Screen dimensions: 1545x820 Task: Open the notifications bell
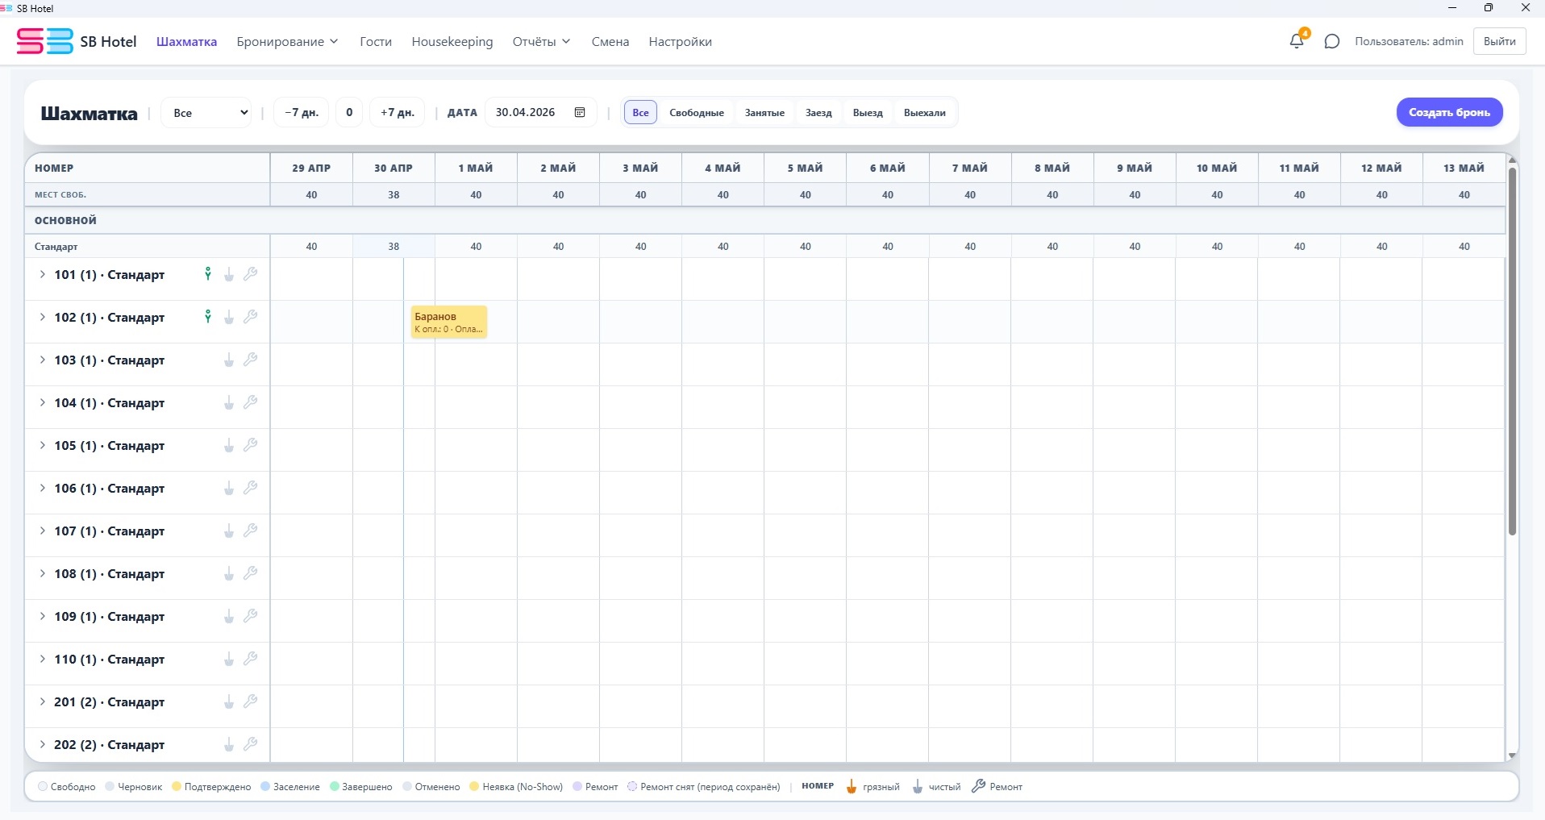point(1297,41)
